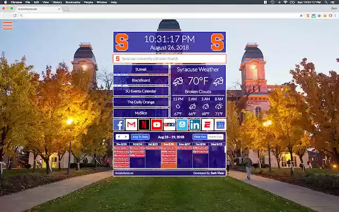Open the Wi-Fi status menu
This screenshot has height=212, width=339.
286,2
